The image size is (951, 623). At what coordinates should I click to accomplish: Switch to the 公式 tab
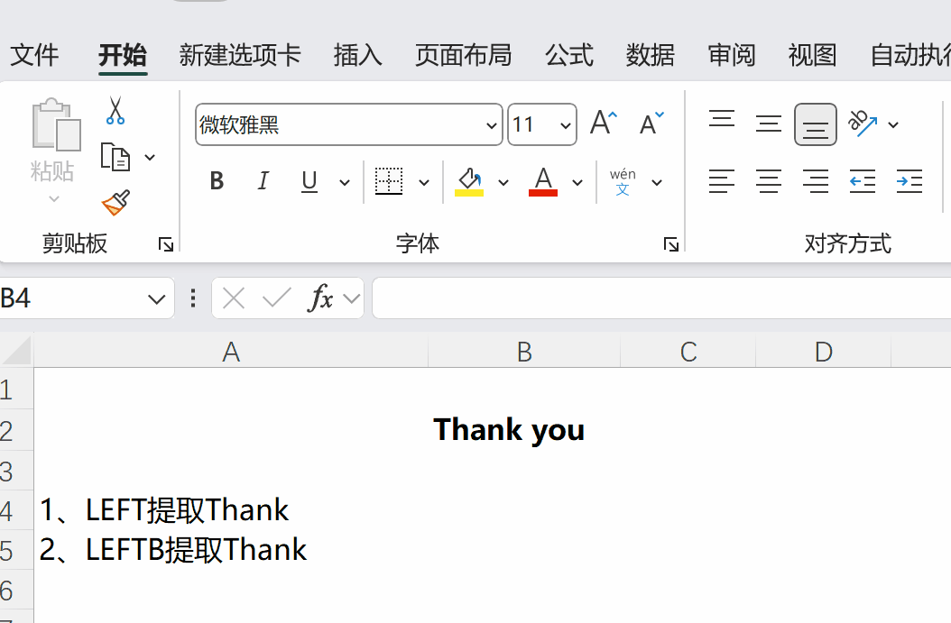569,55
